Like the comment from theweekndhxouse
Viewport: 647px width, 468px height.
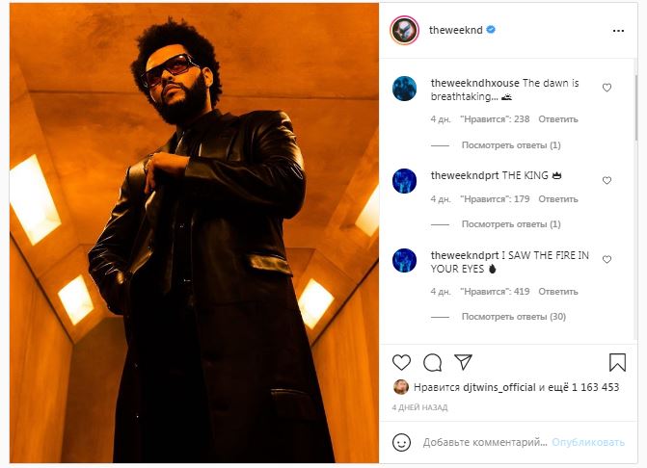607,88
